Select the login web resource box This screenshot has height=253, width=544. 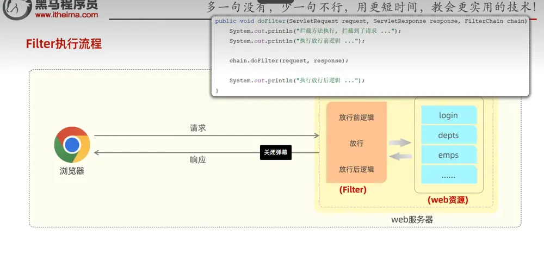pyautogui.click(x=449, y=115)
